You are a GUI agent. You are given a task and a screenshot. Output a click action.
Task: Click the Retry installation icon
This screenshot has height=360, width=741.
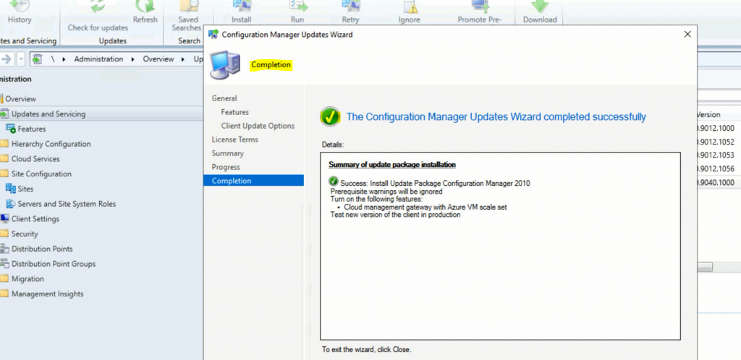350,6
